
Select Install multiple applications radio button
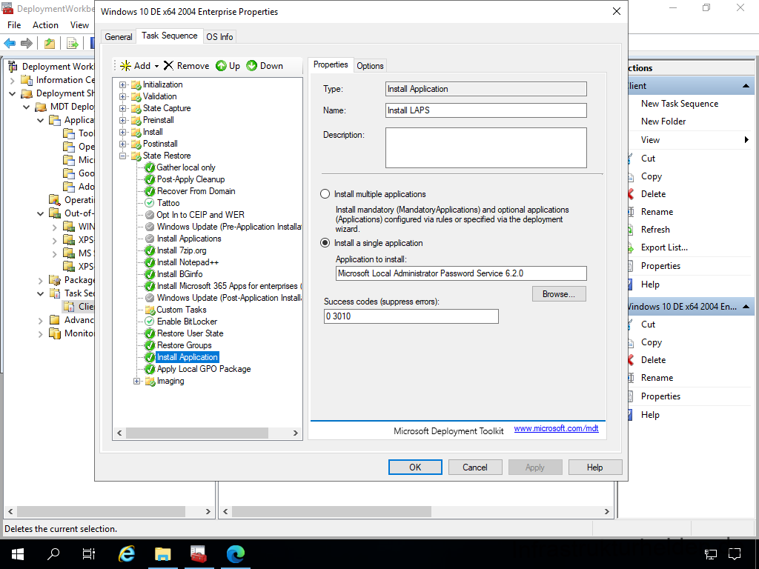(x=325, y=194)
